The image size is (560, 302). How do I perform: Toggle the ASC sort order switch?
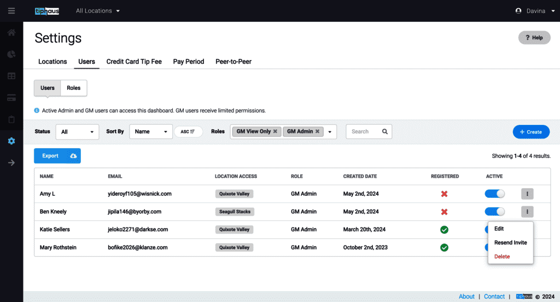click(x=188, y=131)
